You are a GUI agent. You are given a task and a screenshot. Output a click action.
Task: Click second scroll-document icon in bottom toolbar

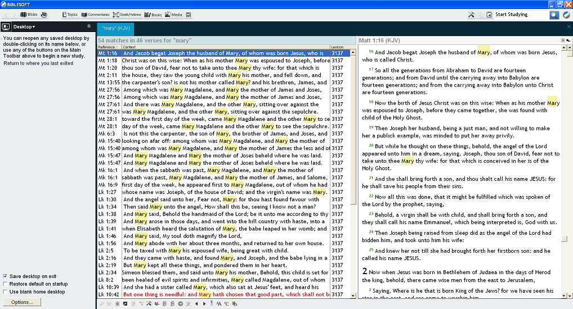(x=172, y=303)
